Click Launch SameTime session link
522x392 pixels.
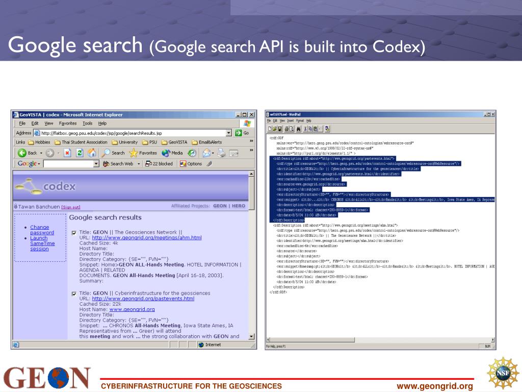tap(42, 243)
